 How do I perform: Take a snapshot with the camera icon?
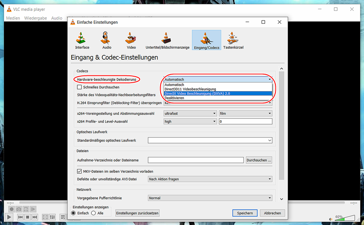[19, 209]
